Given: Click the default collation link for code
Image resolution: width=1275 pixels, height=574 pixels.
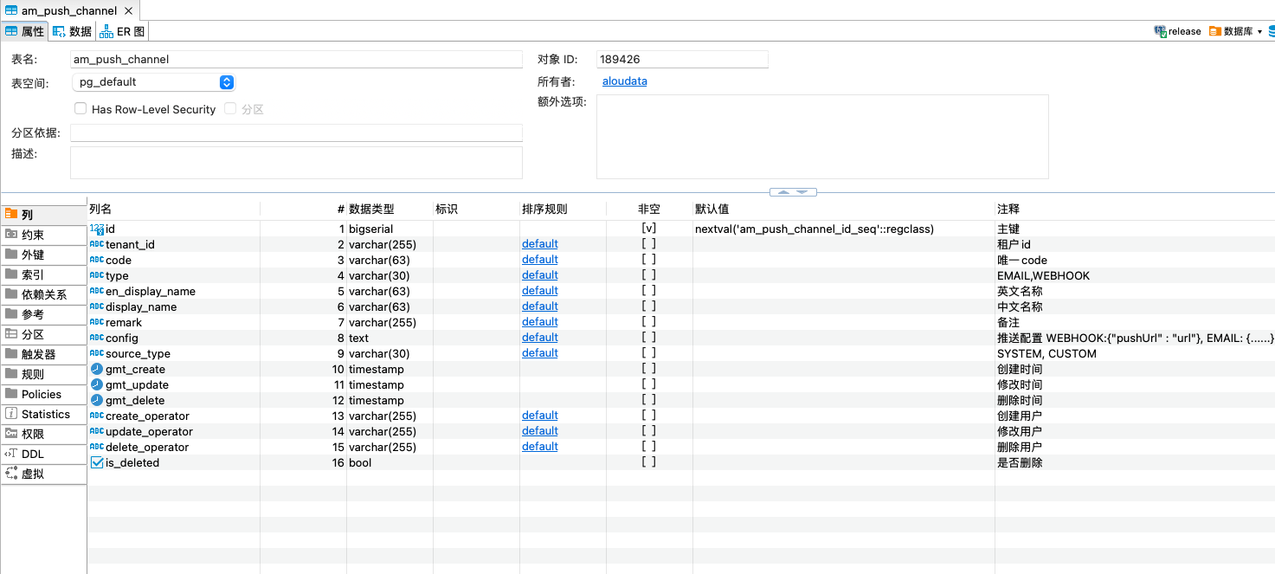Looking at the screenshot, I should (x=539, y=260).
